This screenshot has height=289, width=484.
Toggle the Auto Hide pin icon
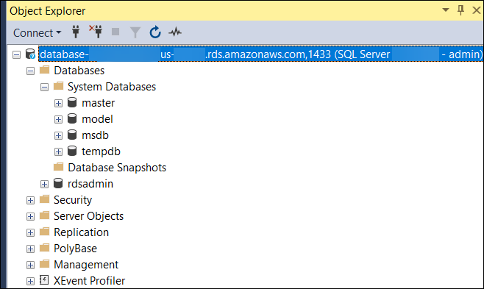460,10
